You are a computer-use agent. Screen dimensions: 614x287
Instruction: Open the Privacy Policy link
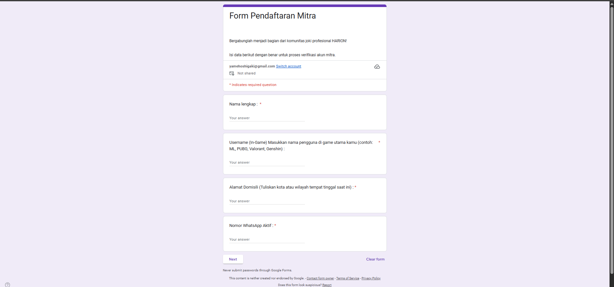[x=371, y=278]
